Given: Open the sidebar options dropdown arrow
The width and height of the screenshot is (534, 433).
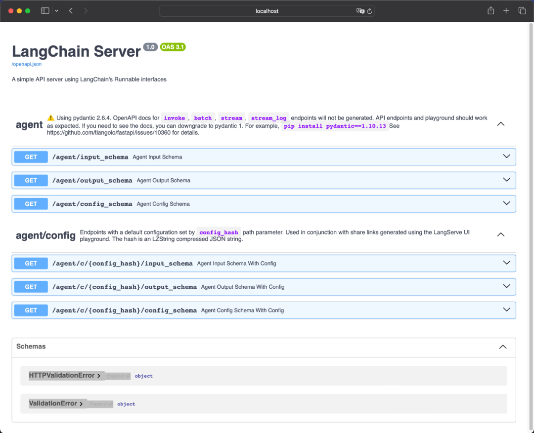Looking at the screenshot, I should (56, 11).
